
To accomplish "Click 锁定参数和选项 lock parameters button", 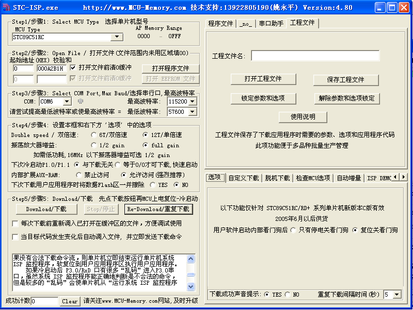I will (x=263, y=98).
